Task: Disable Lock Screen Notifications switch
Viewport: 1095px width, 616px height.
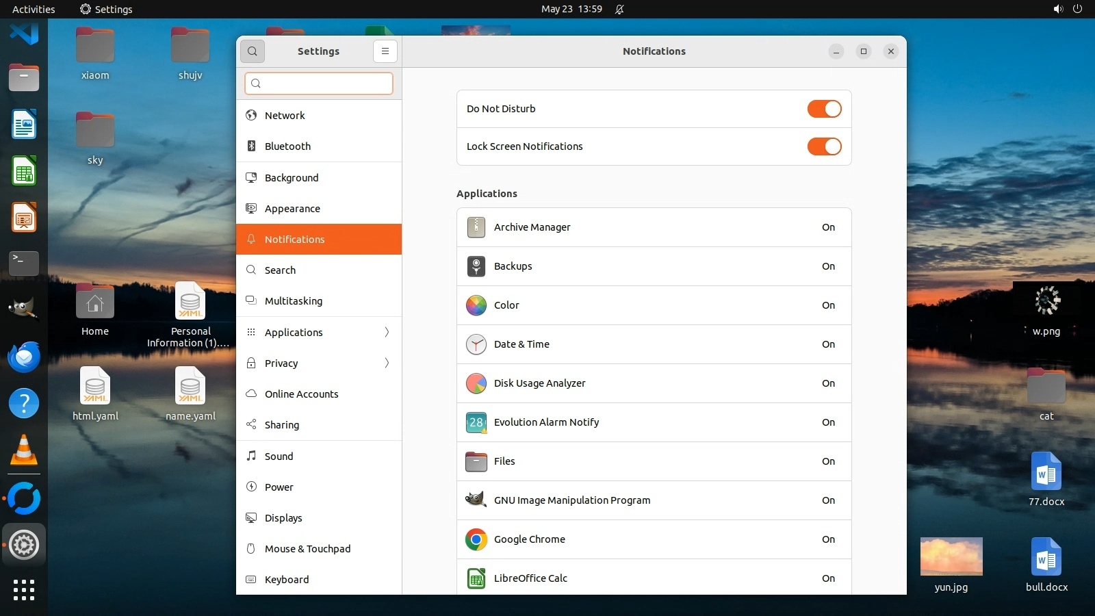Action: coord(824,146)
